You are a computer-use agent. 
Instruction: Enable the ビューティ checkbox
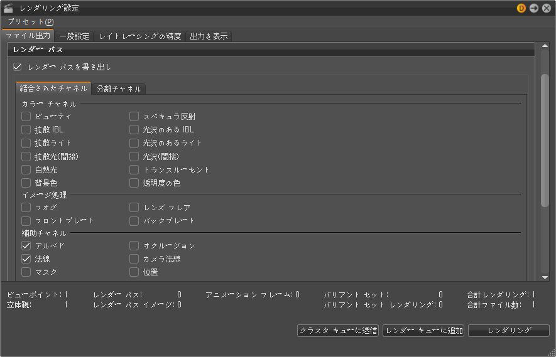click(26, 116)
